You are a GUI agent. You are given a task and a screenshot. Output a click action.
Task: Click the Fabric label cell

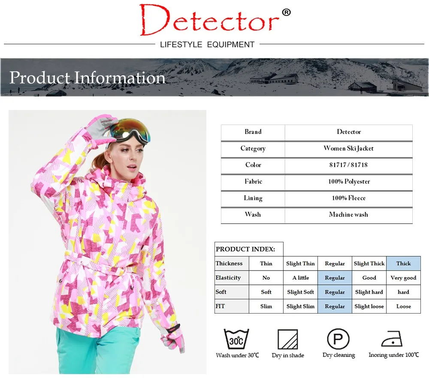253,182
